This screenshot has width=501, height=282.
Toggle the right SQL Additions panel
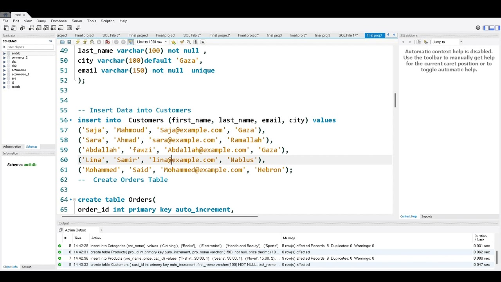point(497,28)
